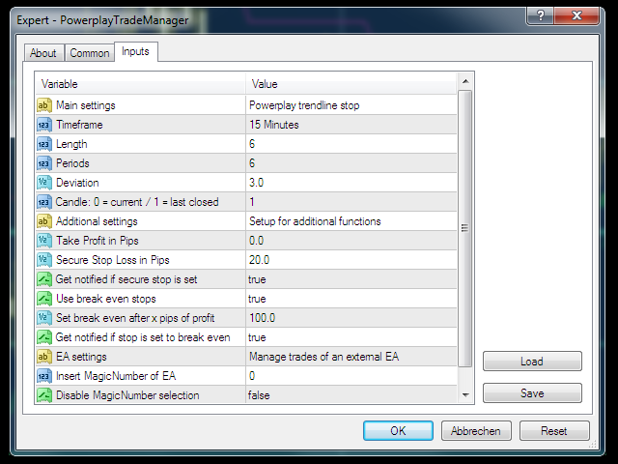This screenshot has height=464, width=618.
Task: Click the double icon beside Secure Stop Loss in Pips
Action: 44,260
